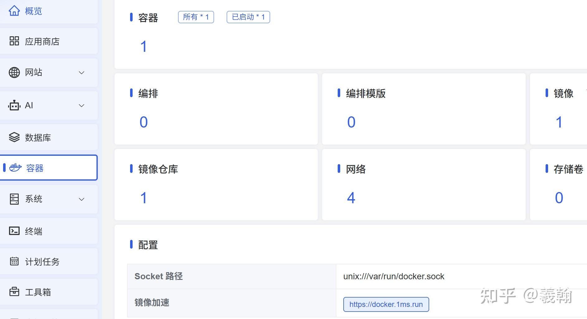Viewport: 587px width, 319px height.
Task: Select the 工具箱 toolbox icon
Action: click(x=14, y=292)
